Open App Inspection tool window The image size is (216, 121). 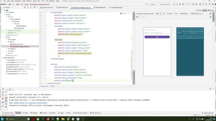click(x=96, y=113)
